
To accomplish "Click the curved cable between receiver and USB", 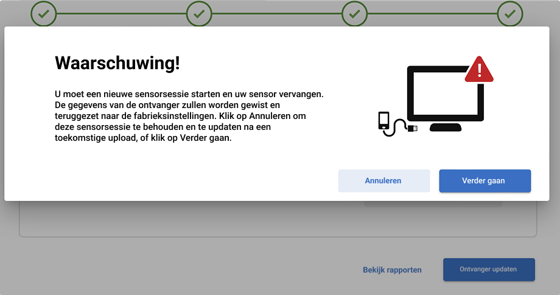I will [x=396, y=127].
